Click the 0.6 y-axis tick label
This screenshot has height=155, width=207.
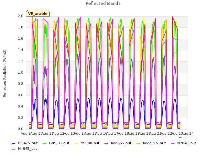[x=20, y=95]
